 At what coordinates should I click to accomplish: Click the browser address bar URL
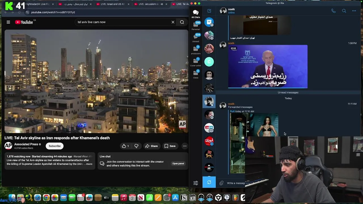tap(53, 12)
